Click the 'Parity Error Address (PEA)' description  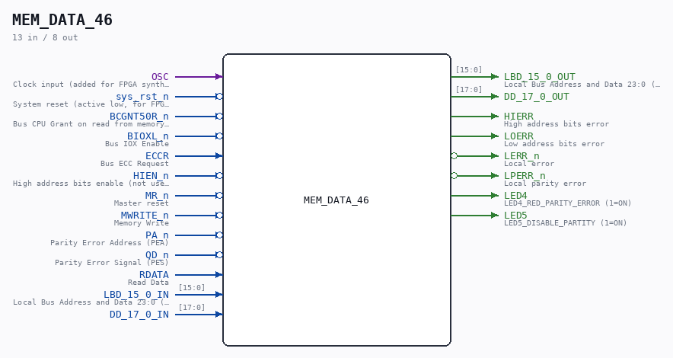click(x=110, y=242)
